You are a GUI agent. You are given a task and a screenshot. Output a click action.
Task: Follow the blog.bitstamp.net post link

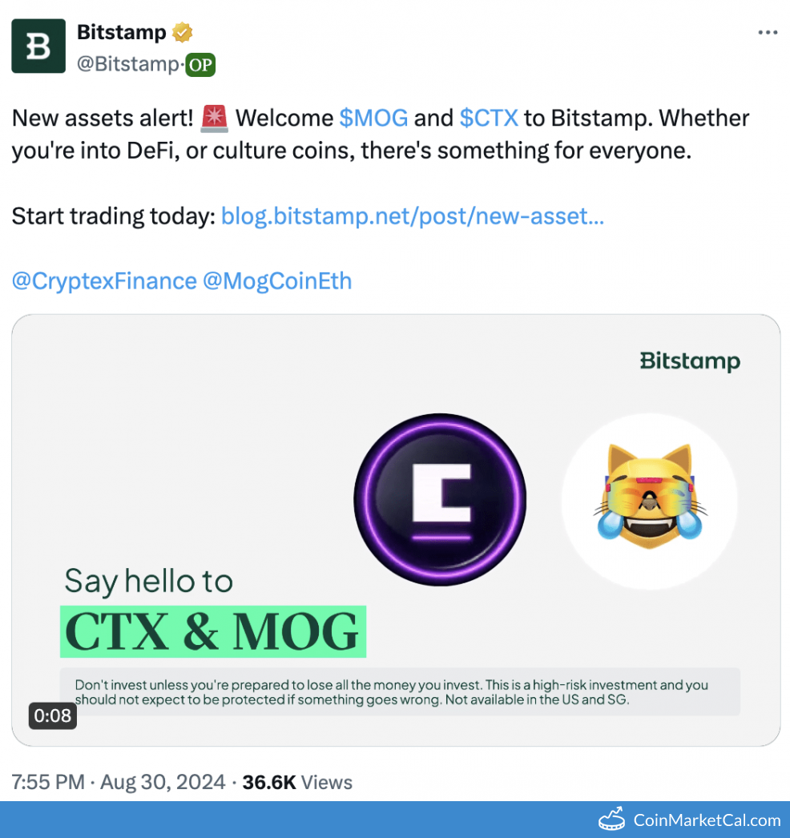point(413,216)
